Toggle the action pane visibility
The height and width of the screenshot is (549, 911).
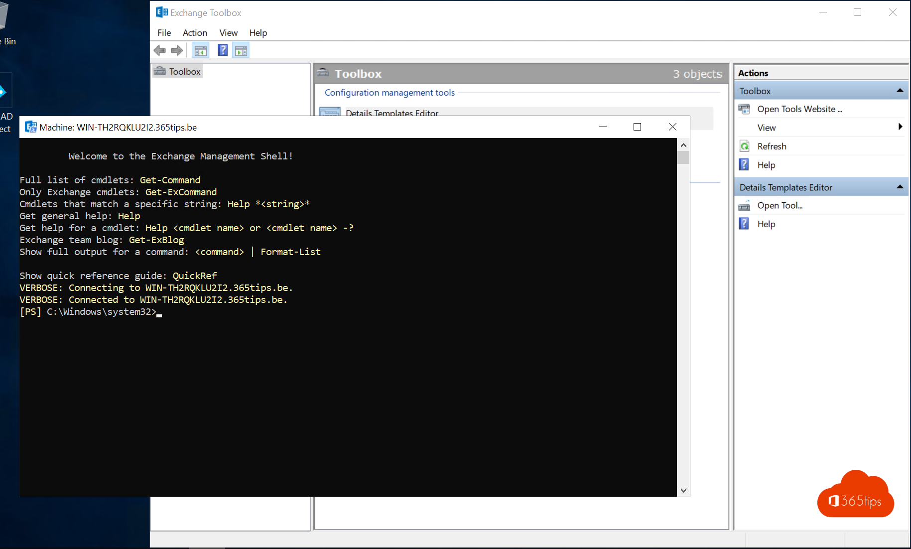tap(241, 50)
